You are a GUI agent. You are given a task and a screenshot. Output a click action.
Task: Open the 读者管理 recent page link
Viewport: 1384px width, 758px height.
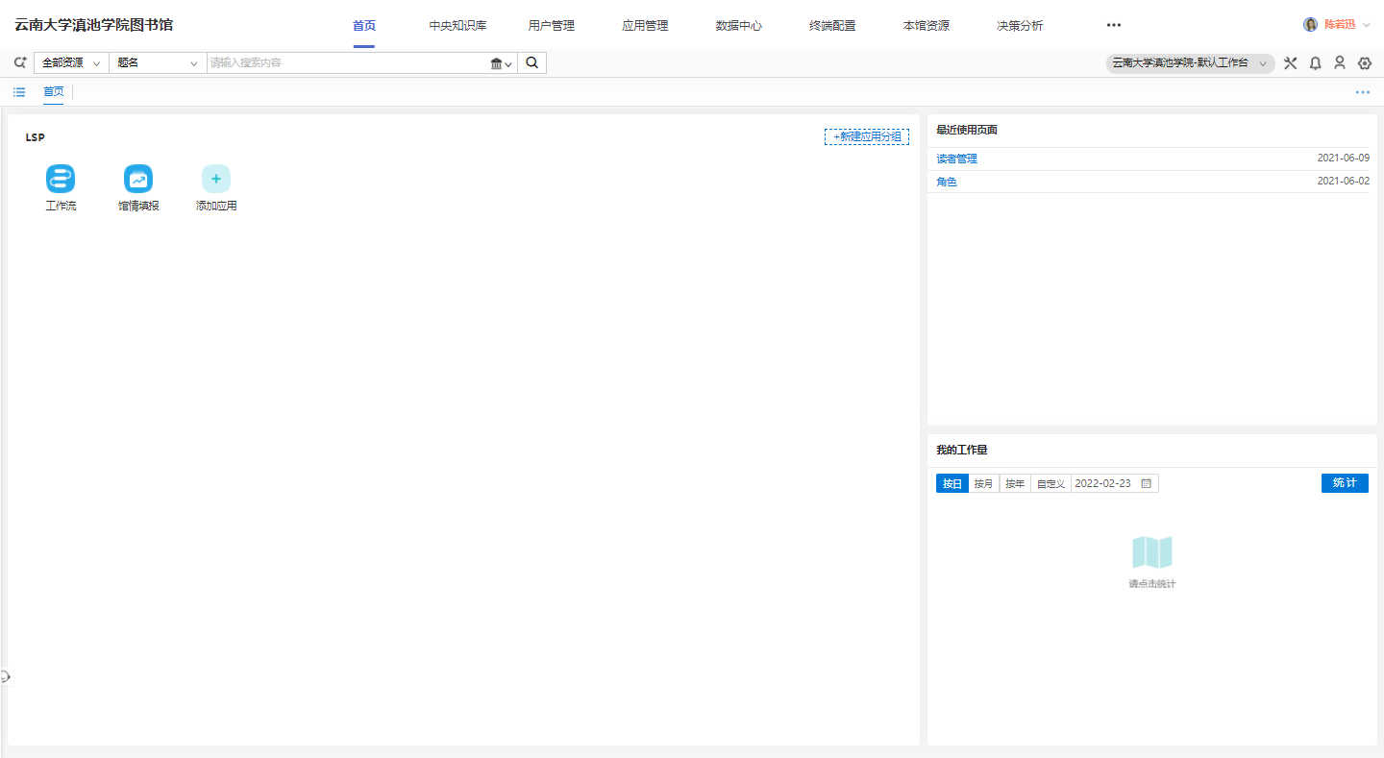pyautogui.click(x=957, y=159)
